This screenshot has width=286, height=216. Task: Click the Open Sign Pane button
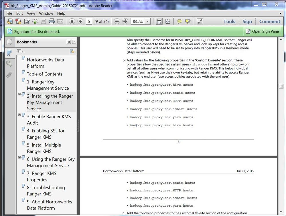(262, 31)
